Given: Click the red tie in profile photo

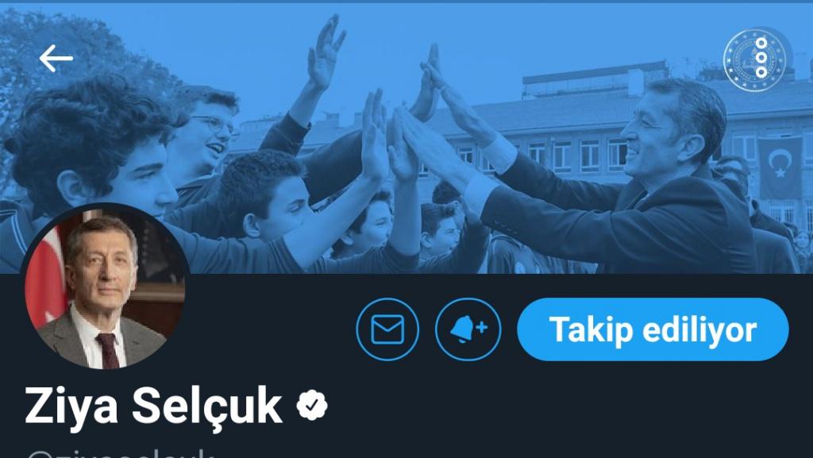Looking at the screenshot, I should click(x=108, y=350).
